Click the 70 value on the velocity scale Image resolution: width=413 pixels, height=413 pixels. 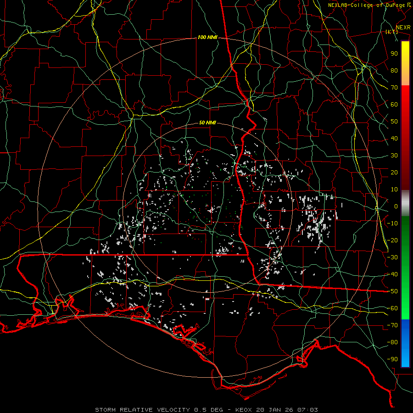394,88
